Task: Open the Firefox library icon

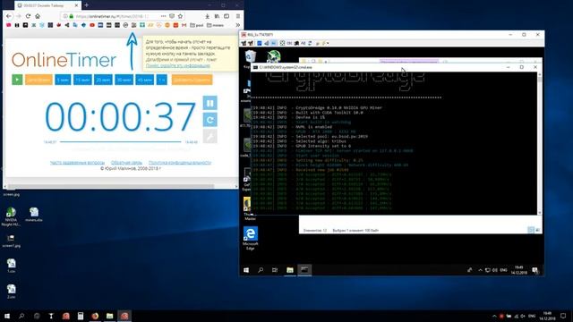Action: (217, 16)
